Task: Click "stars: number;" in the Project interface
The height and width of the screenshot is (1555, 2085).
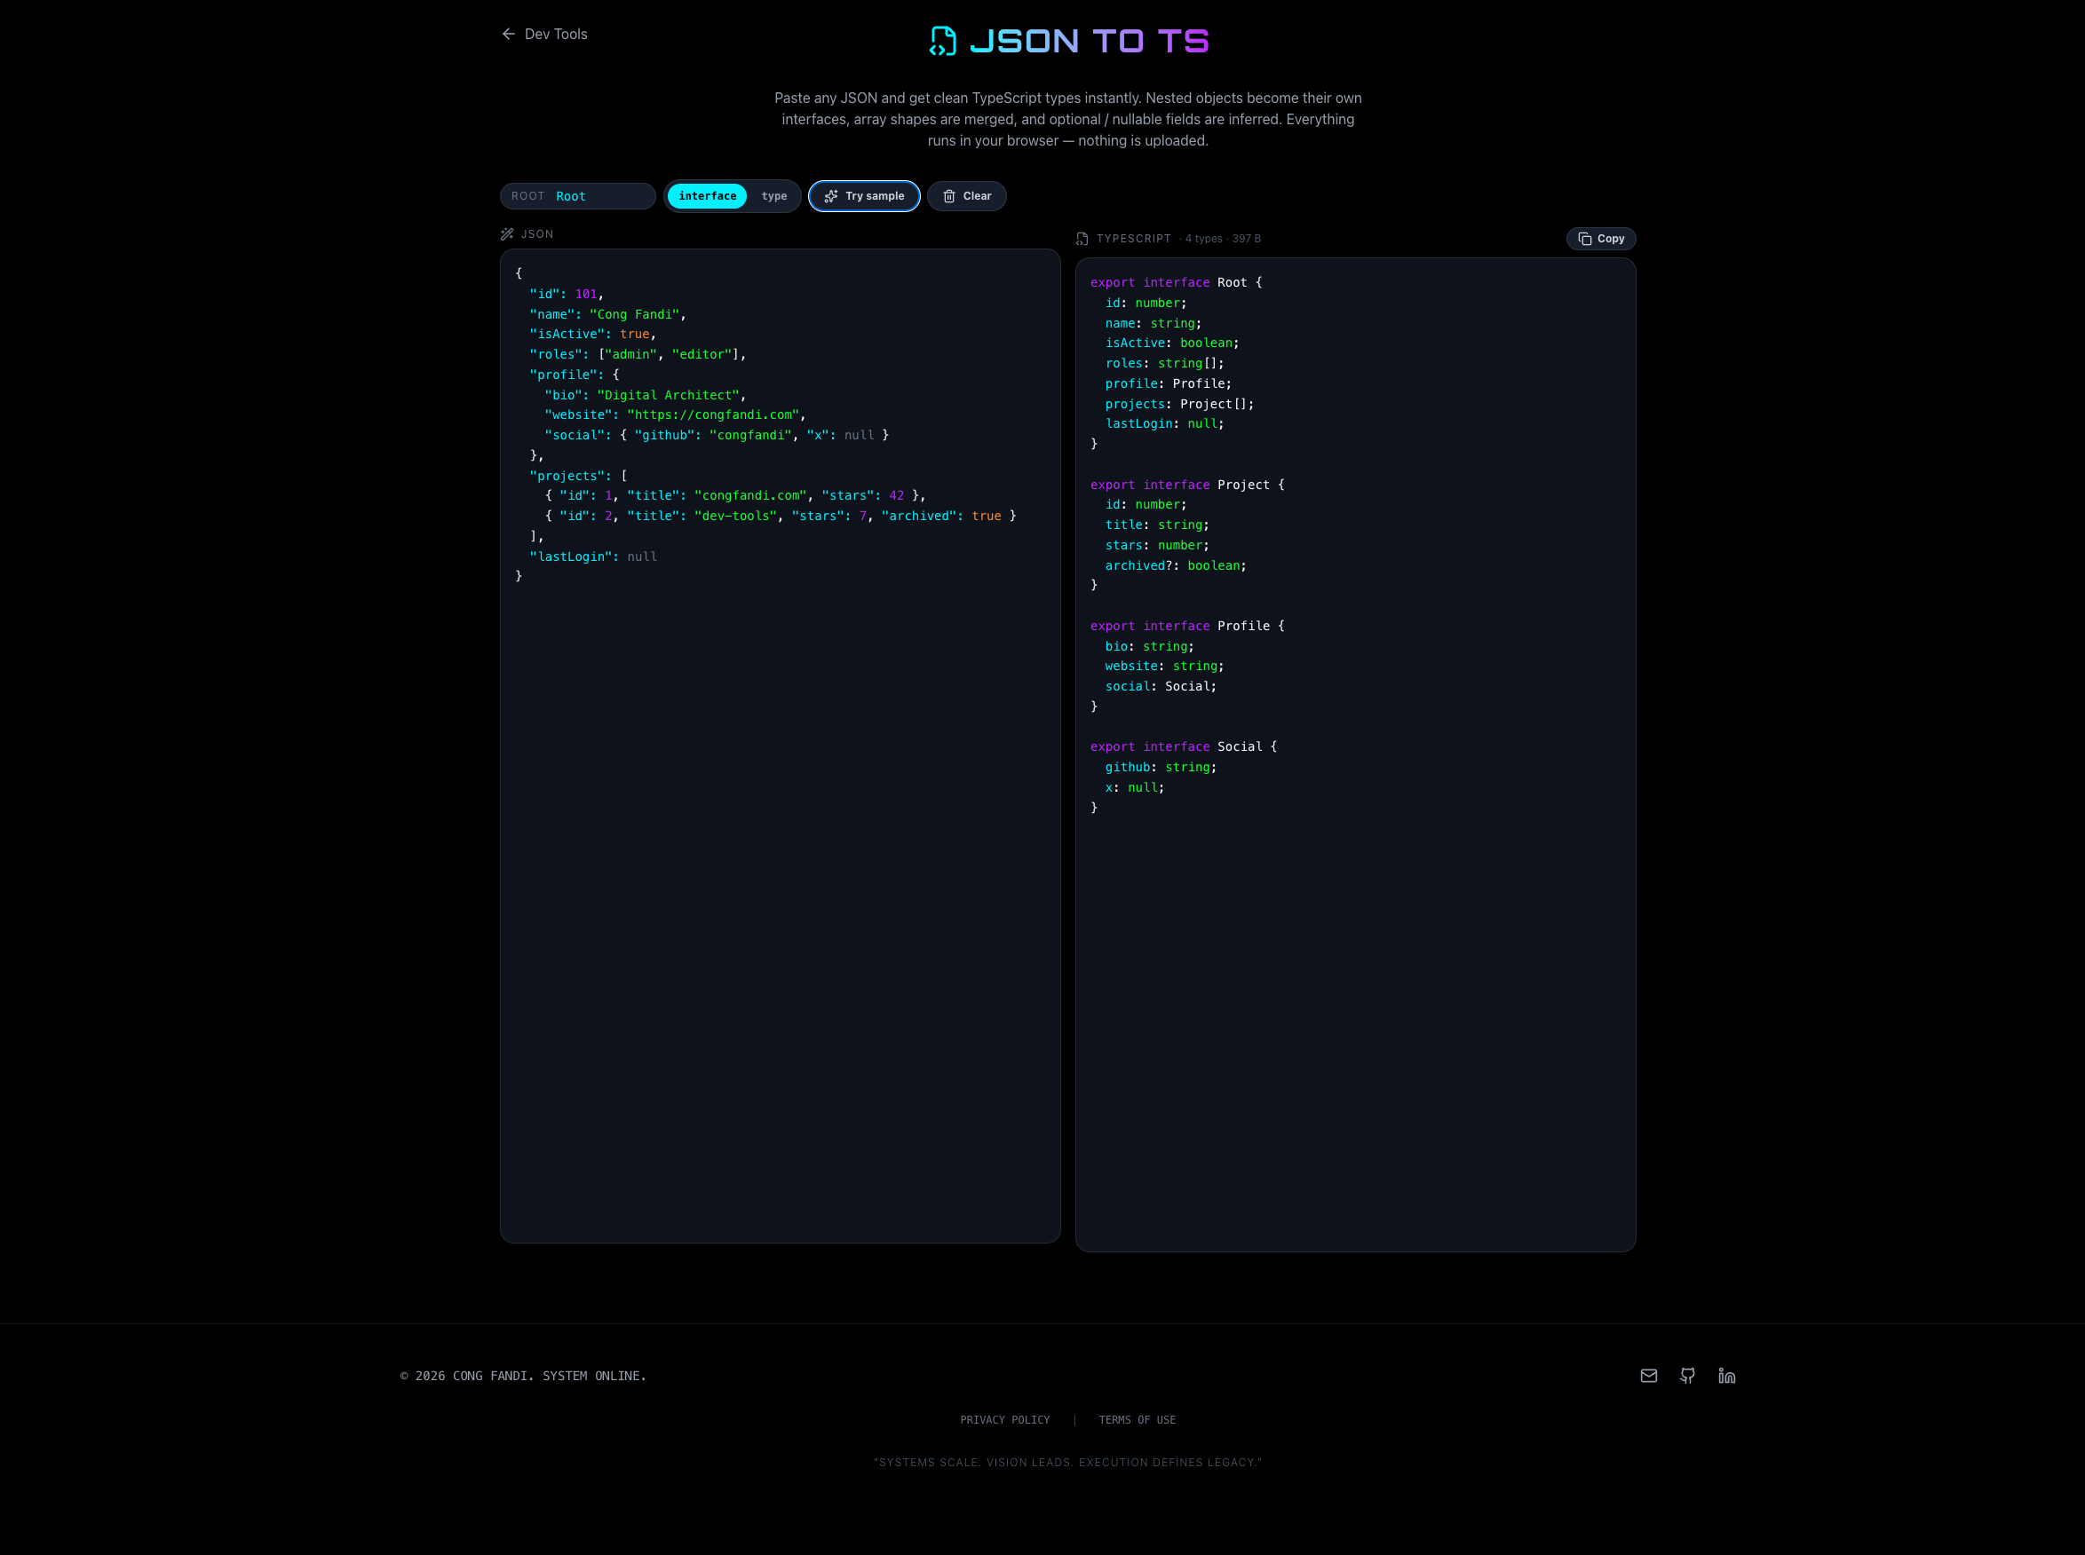Action: tap(1156, 545)
